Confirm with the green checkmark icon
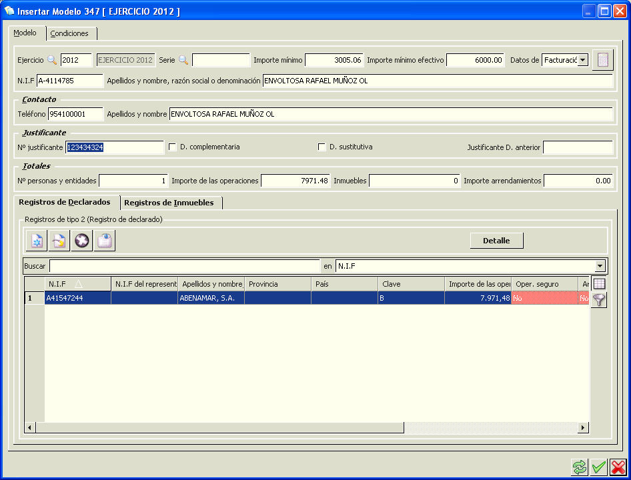The image size is (631, 480). 599,467
